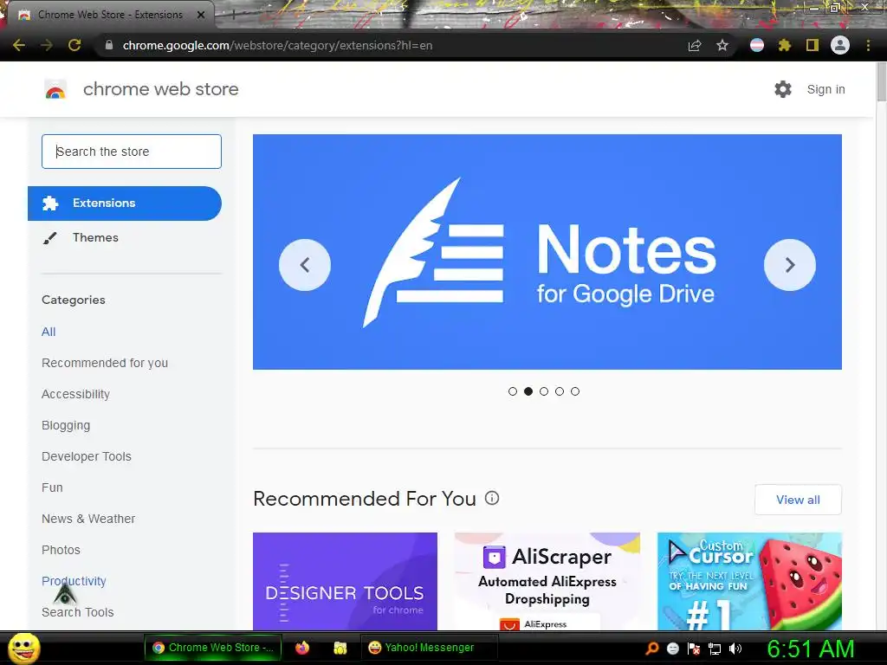Click the Search the store field
This screenshot has width=887, height=665.
(132, 152)
